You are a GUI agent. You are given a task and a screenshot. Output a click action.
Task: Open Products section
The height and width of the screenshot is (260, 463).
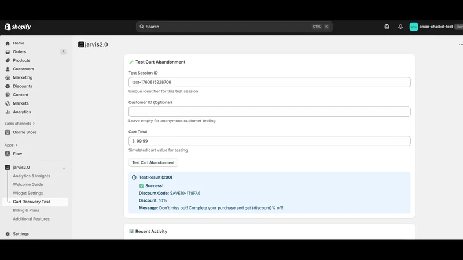coord(21,60)
